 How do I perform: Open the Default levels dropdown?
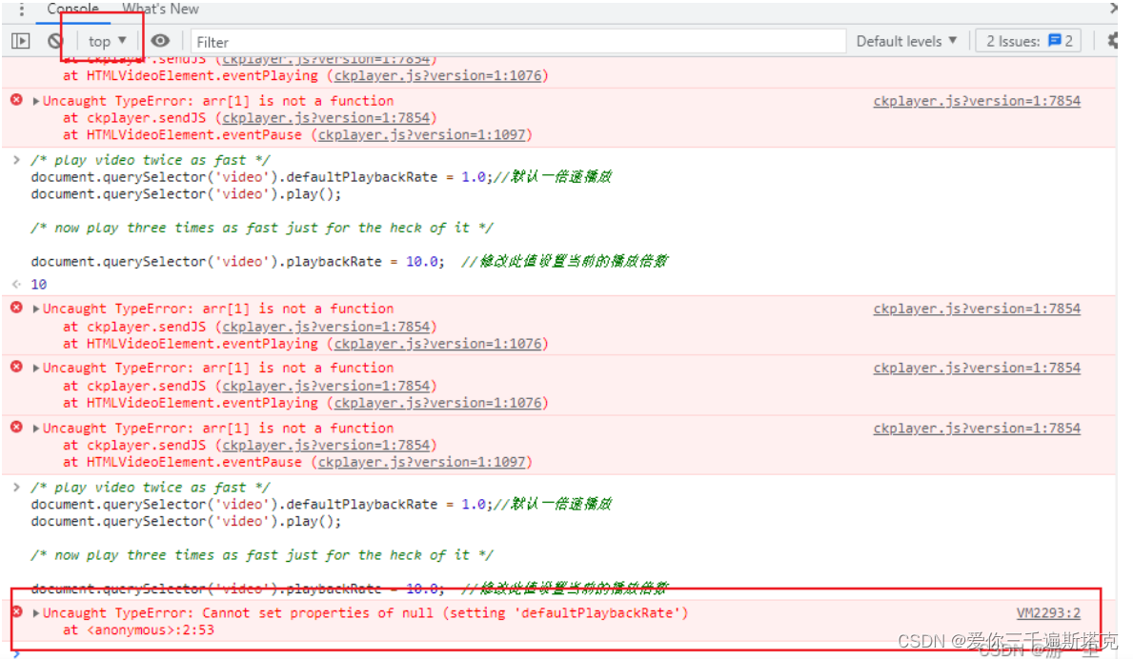pos(903,40)
